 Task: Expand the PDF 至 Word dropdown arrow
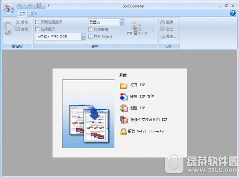pyautogui.click(x=152, y=31)
